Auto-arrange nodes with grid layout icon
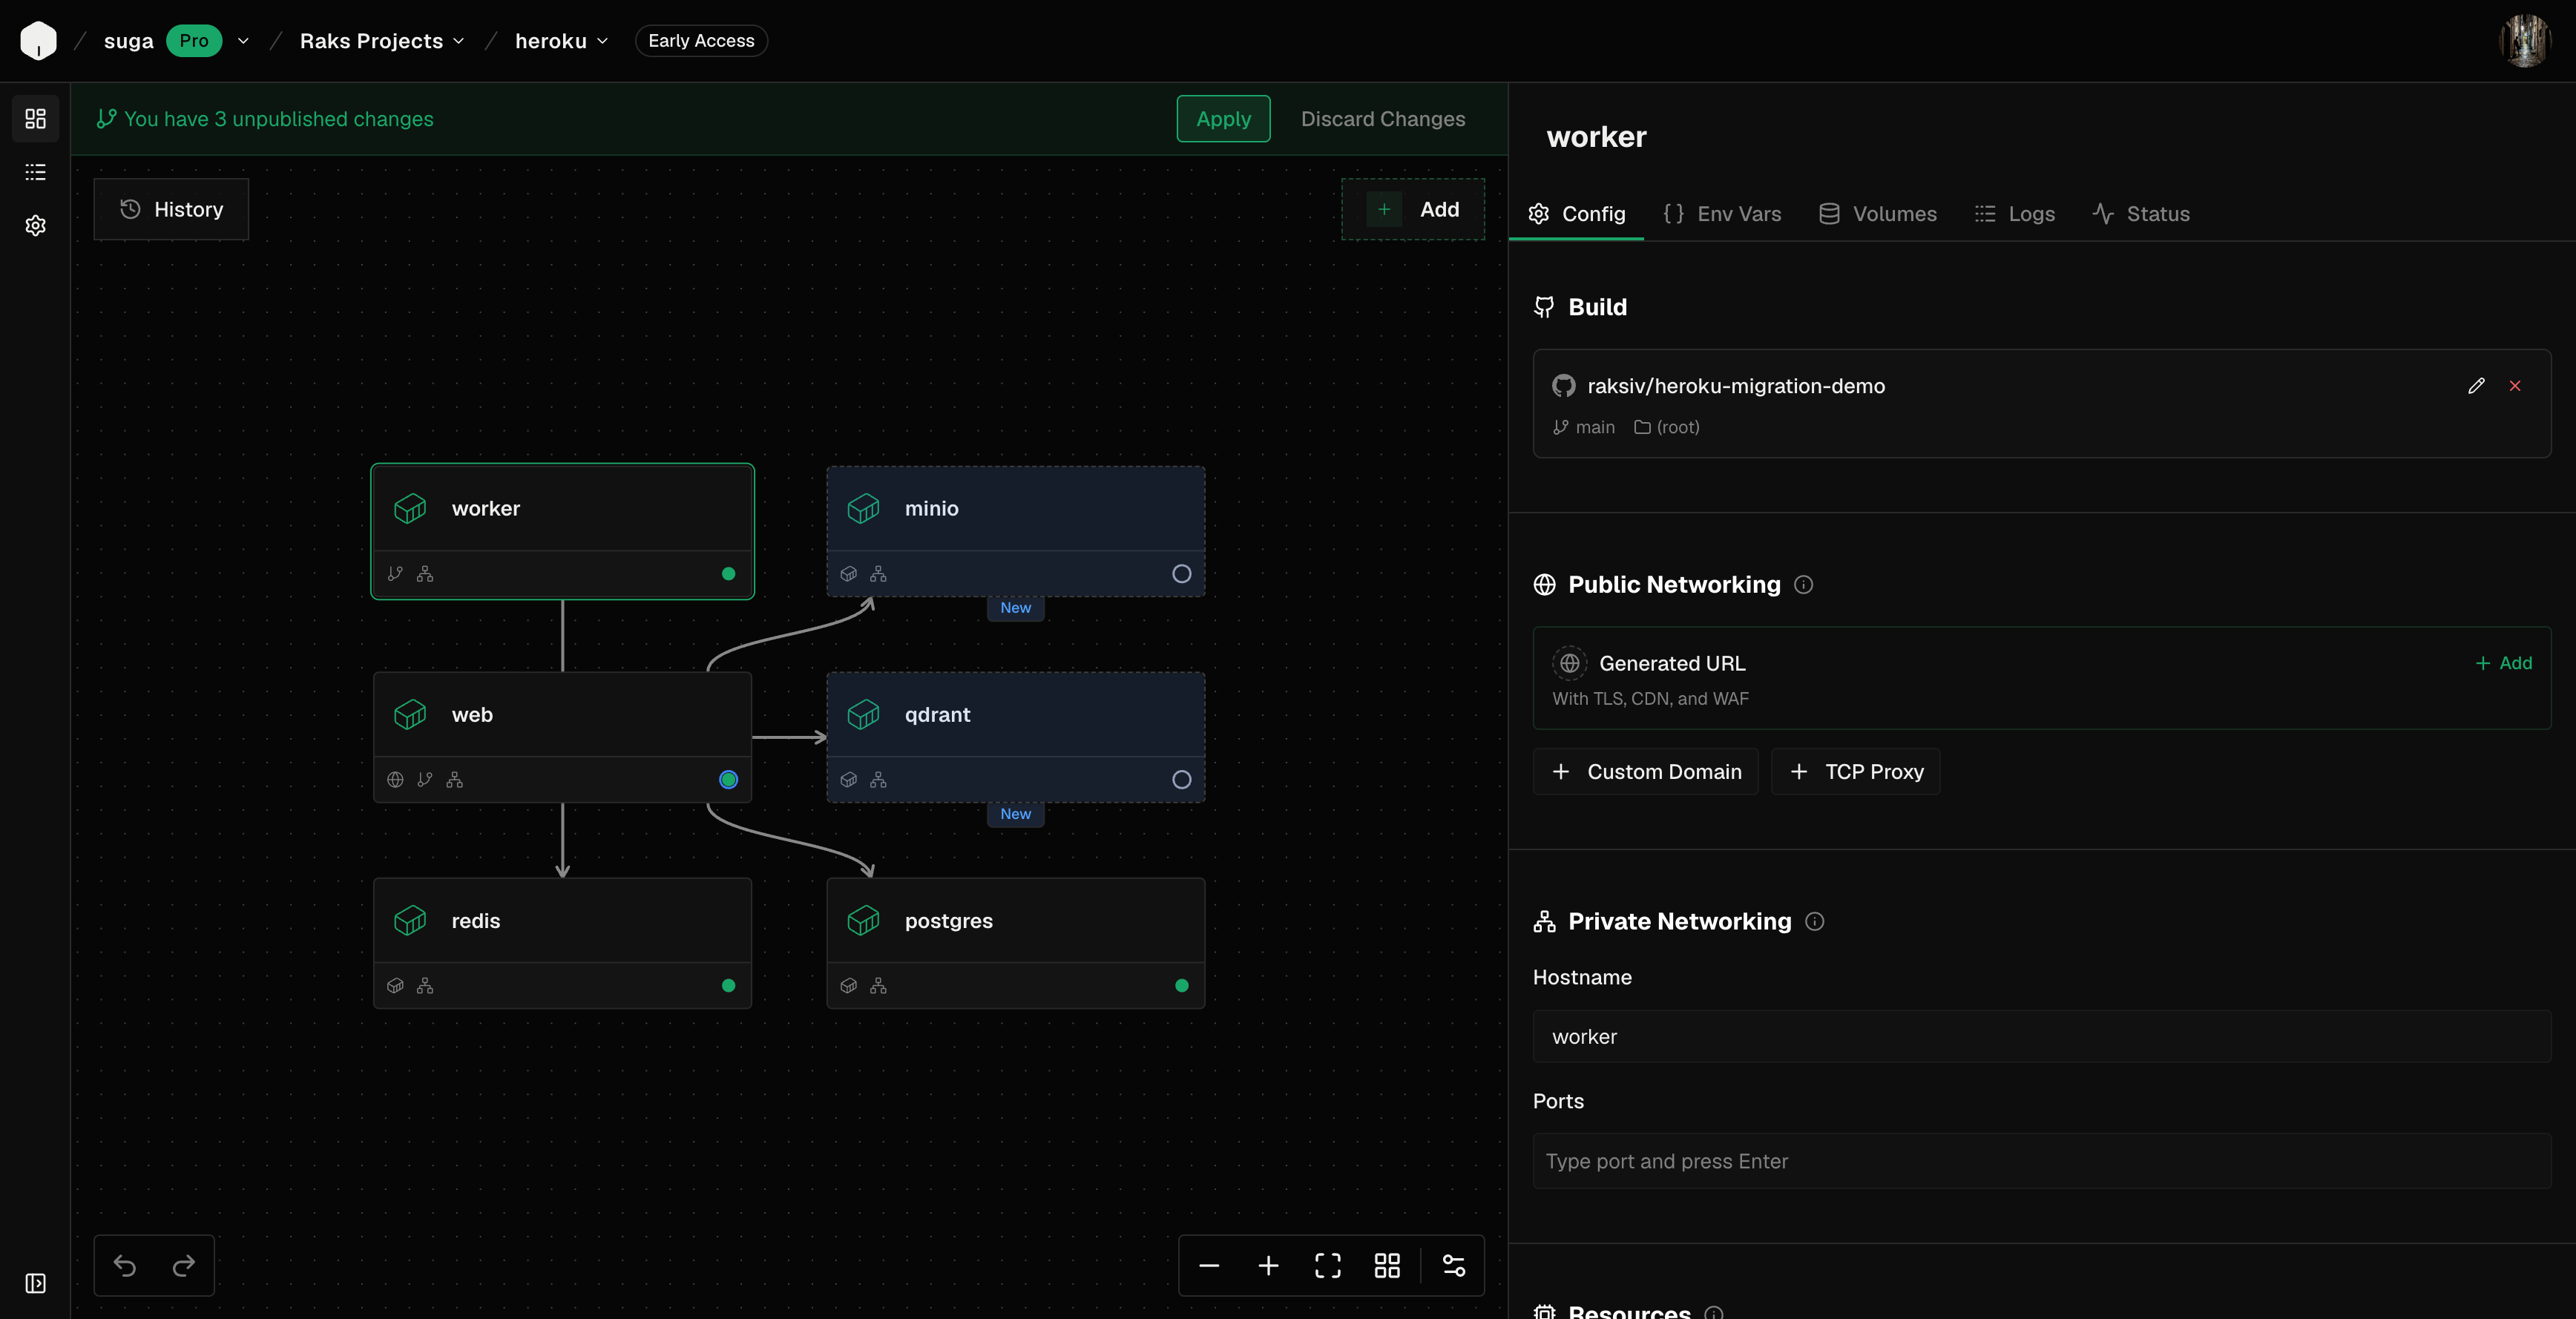2576x1319 pixels. (1387, 1266)
